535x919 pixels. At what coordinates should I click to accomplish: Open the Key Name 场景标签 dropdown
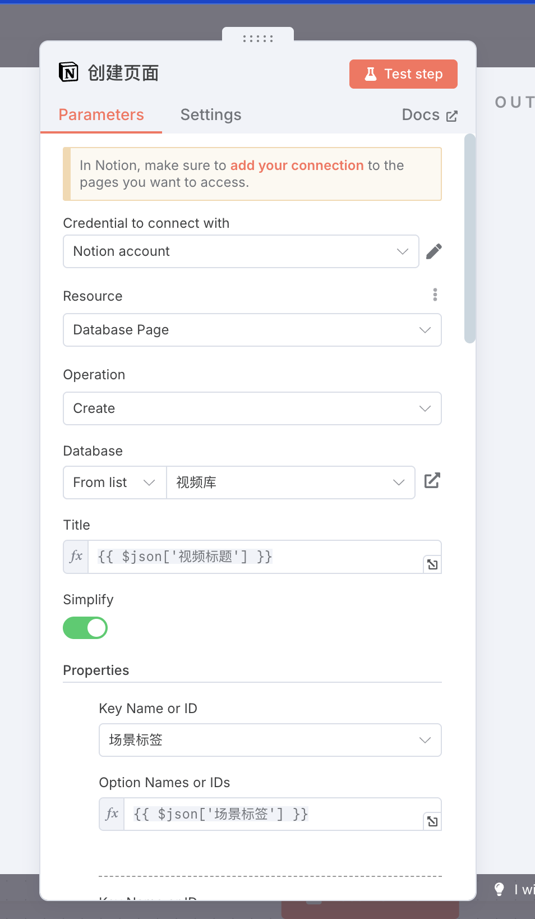tap(270, 740)
